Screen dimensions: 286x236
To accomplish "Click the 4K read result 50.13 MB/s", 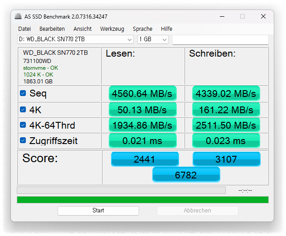I will tap(142, 110).
